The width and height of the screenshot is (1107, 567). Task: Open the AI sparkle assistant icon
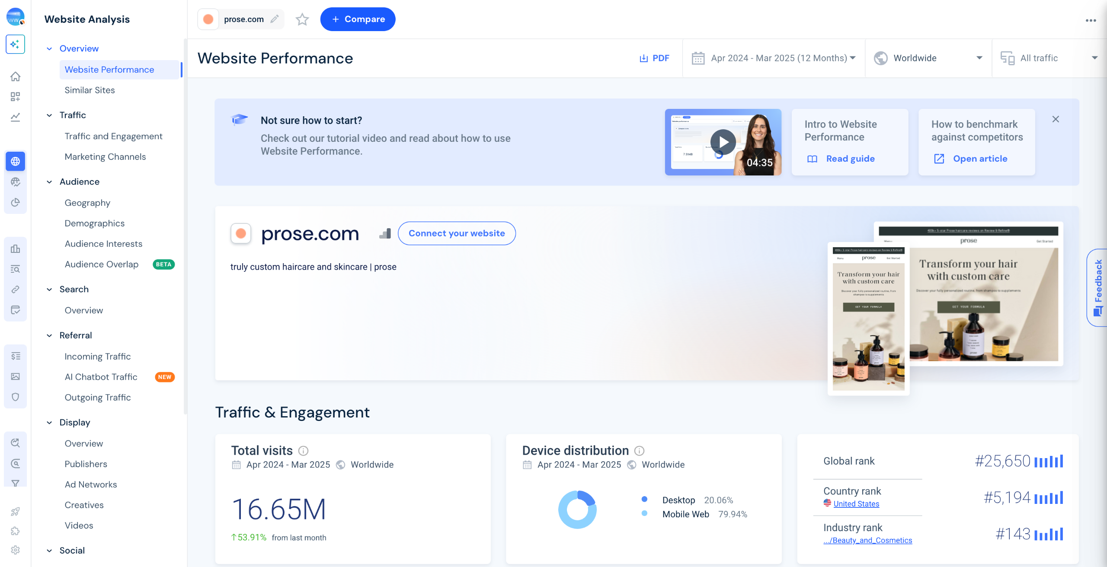pos(15,44)
